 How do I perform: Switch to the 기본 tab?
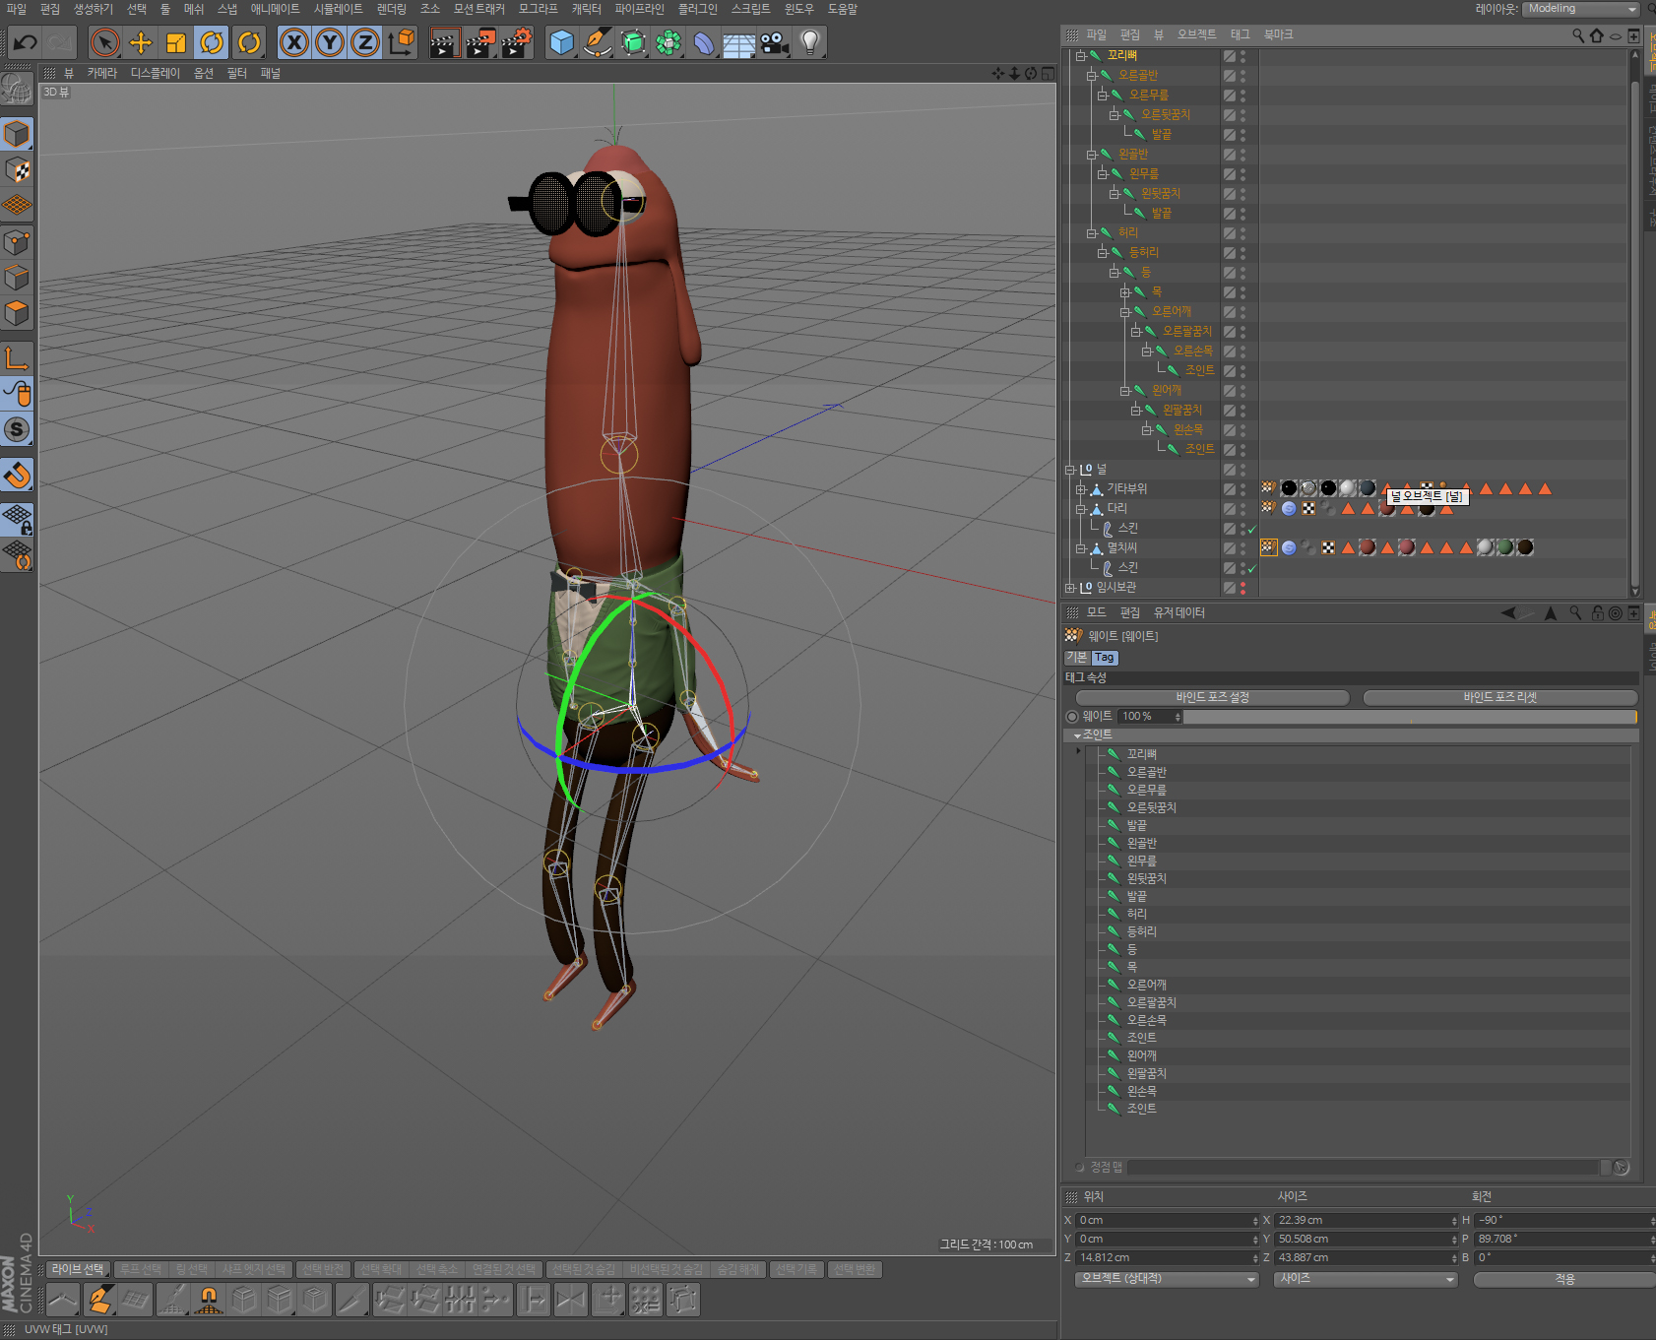[x=1077, y=657]
